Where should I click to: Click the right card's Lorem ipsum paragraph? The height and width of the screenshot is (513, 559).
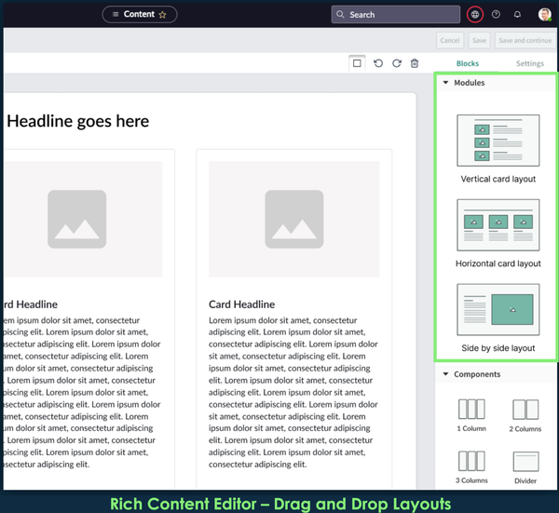coord(293,392)
